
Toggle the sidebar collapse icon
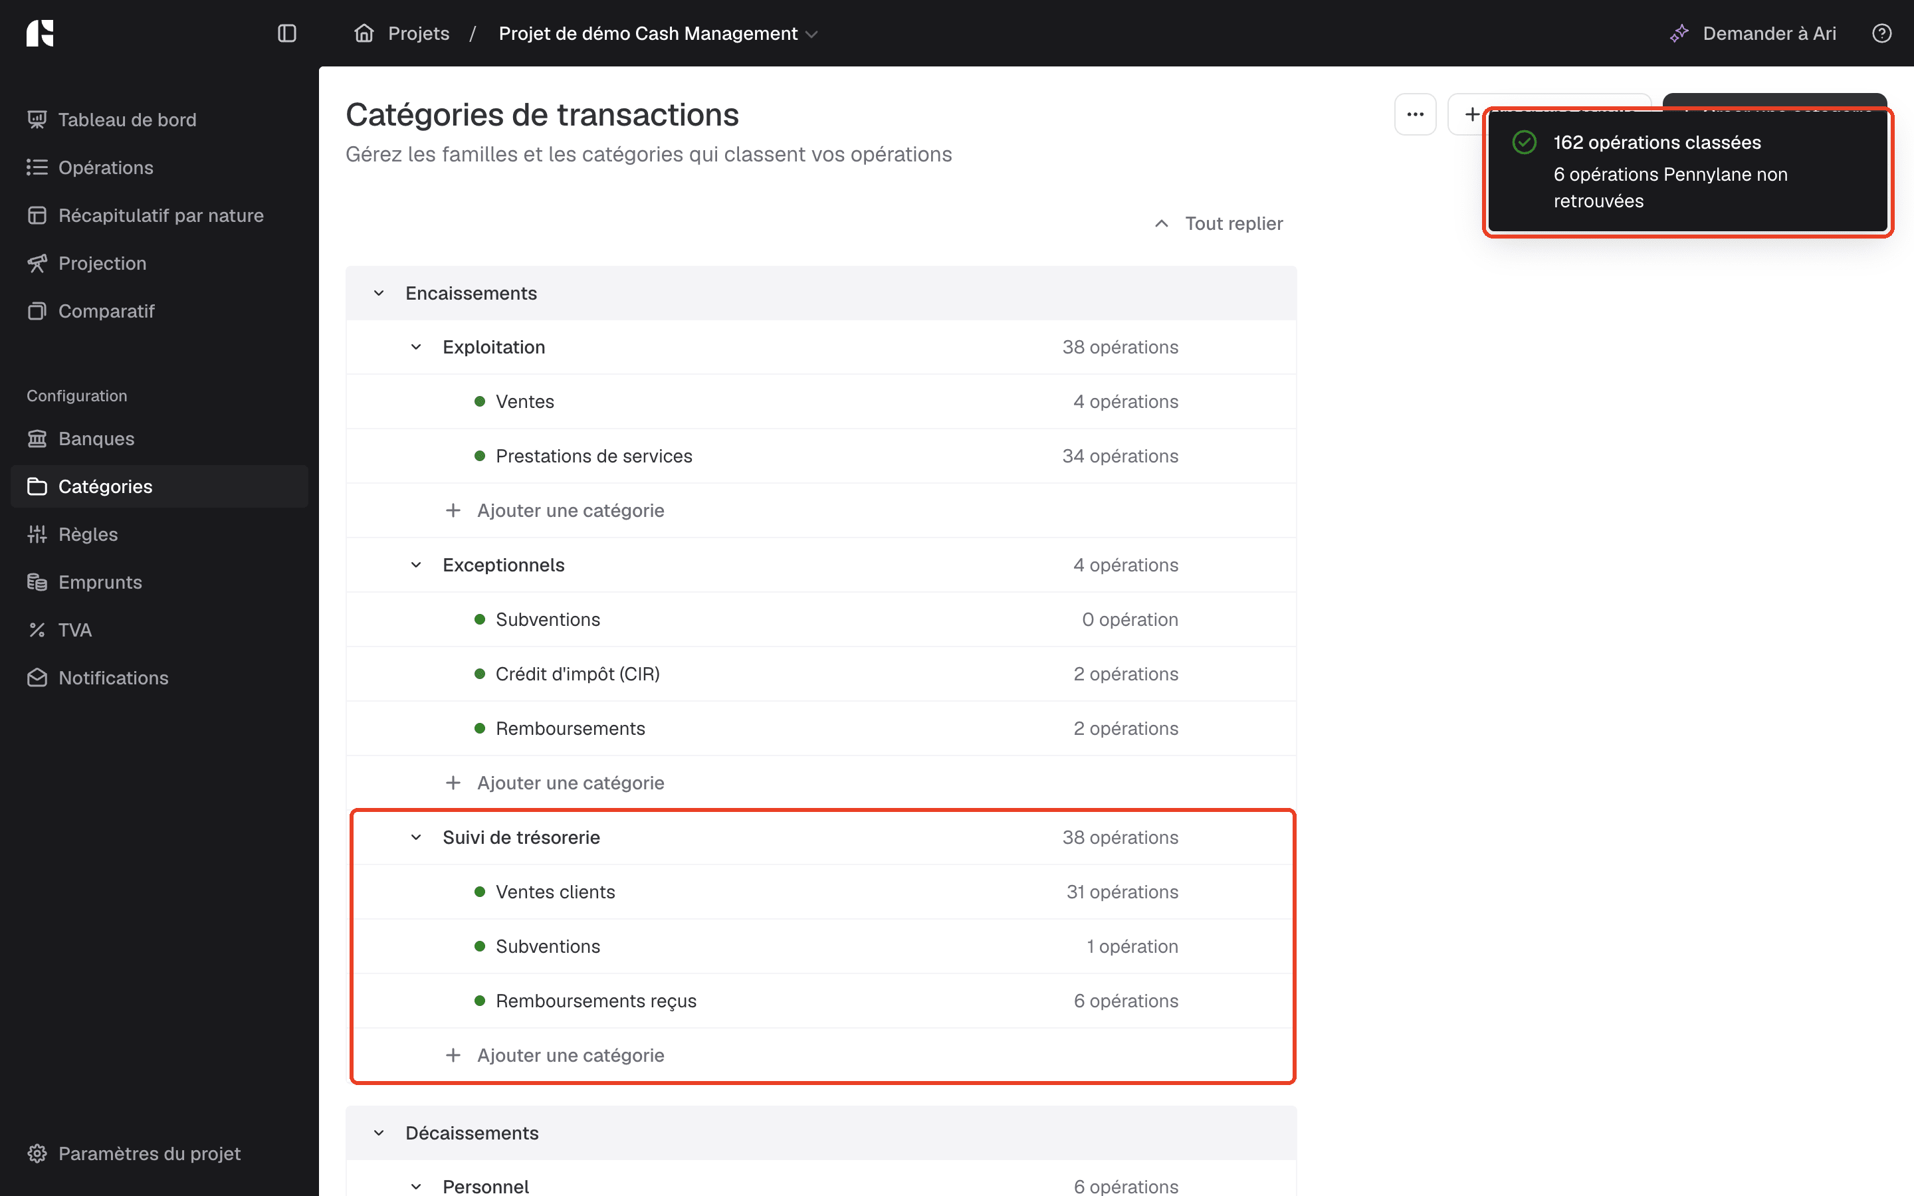(287, 33)
